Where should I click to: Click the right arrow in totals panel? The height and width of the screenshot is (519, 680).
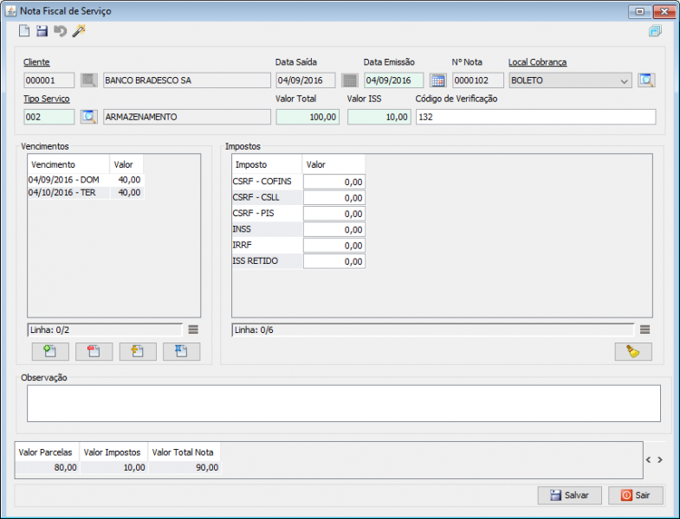(x=660, y=460)
